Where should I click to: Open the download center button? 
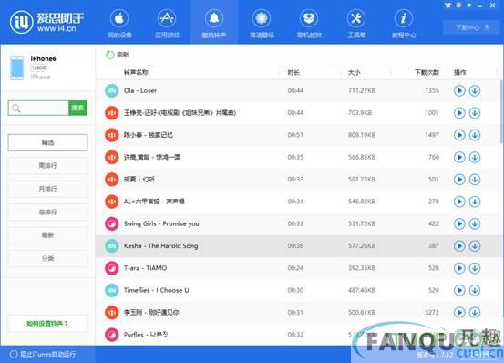click(x=471, y=27)
